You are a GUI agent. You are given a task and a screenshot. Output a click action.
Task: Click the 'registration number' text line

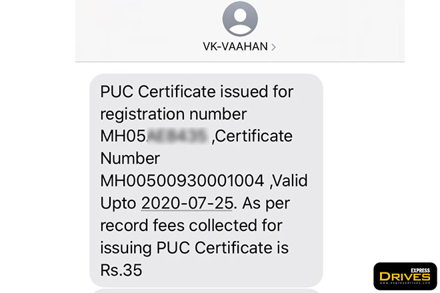coord(173,114)
